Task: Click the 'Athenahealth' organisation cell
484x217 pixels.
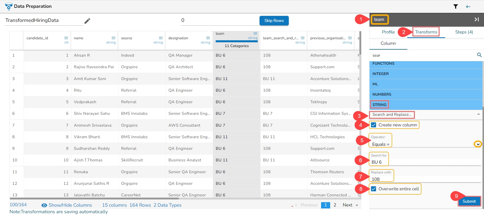Action: click(x=323, y=55)
